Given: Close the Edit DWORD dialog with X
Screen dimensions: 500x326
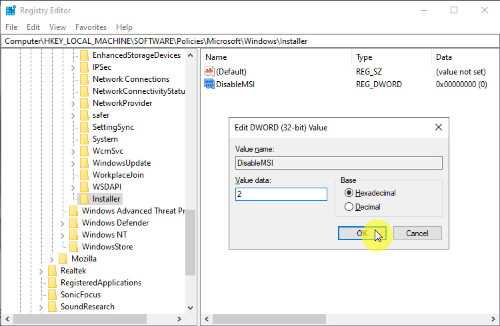Looking at the screenshot, I should coord(438,127).
